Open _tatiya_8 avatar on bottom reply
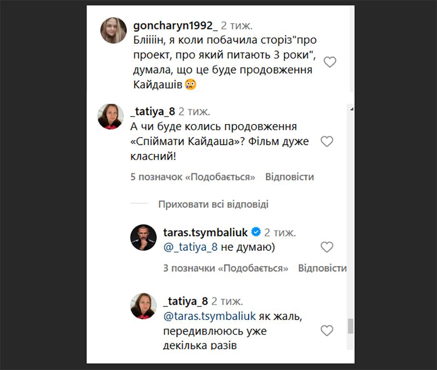This screenshot has width=437, height=370. click(x=144, y=306)
